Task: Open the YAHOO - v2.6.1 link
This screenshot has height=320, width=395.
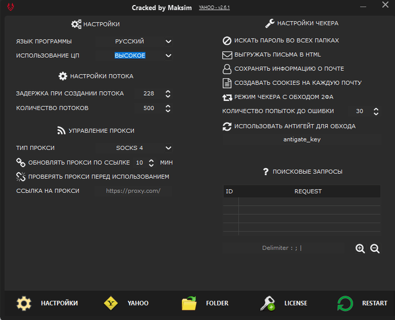Action: pyautogui.click(x=214, y=8)
